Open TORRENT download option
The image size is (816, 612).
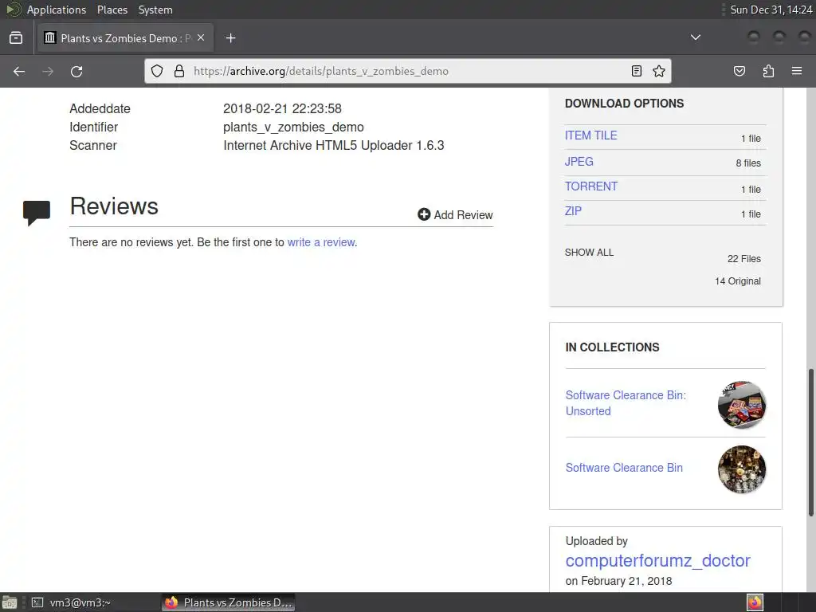pyautogui.click(x=591, y=186)
